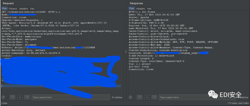250x106 pixels.
Task: Select the Response Raw tab
Action: (x=132, y=8)
